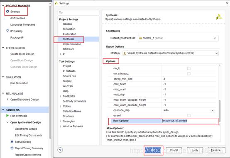Open the Default constraint set dropdown
This screenshot has height=158, width=230.
[178, 38]
